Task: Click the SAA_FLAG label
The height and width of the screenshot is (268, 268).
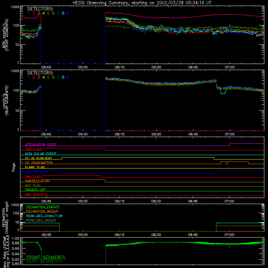Action: pyautogui.click(x=33, y=177)
